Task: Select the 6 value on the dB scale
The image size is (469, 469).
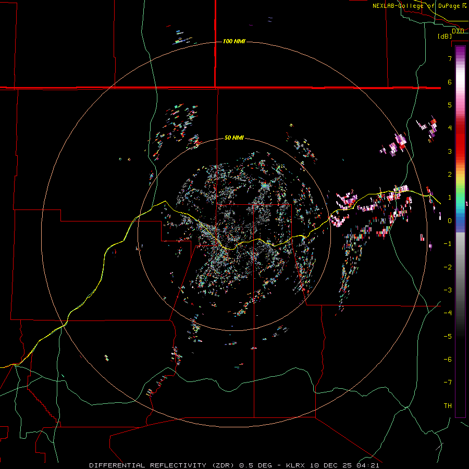Action: [x=450, y=82]
